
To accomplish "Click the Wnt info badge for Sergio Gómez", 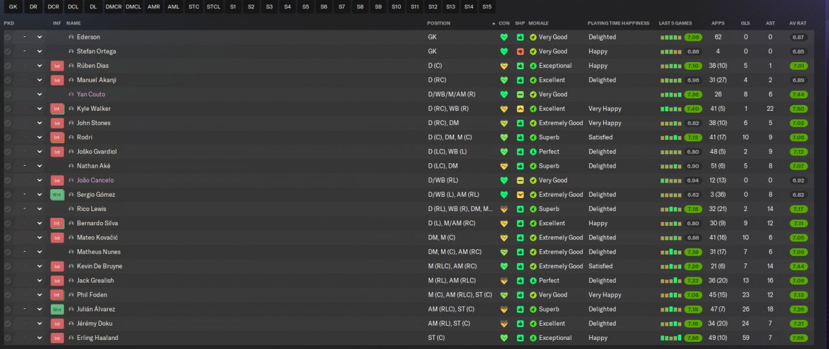I will (57, 194).
